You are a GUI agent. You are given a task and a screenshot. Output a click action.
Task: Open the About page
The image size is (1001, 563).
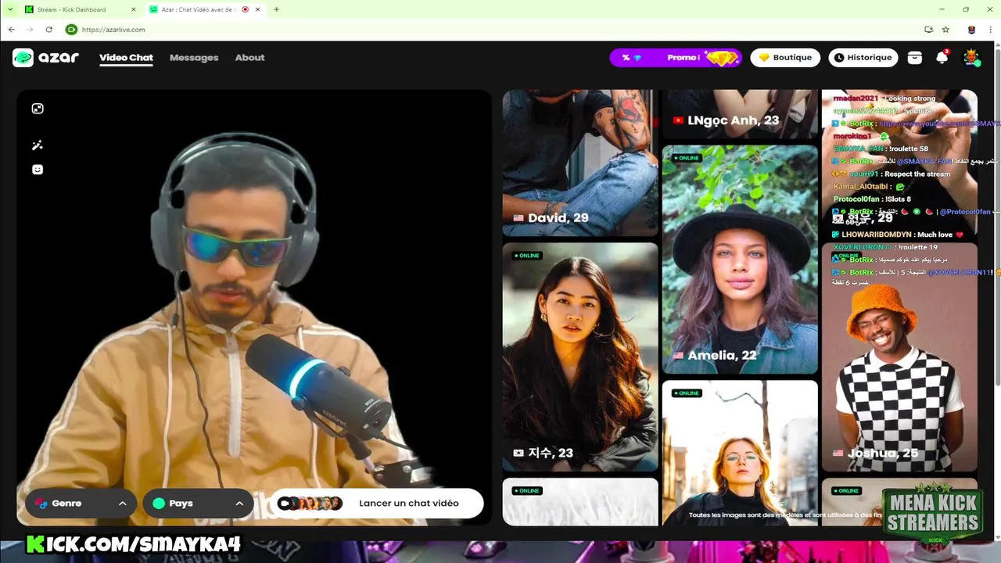[x=249, y=58]
